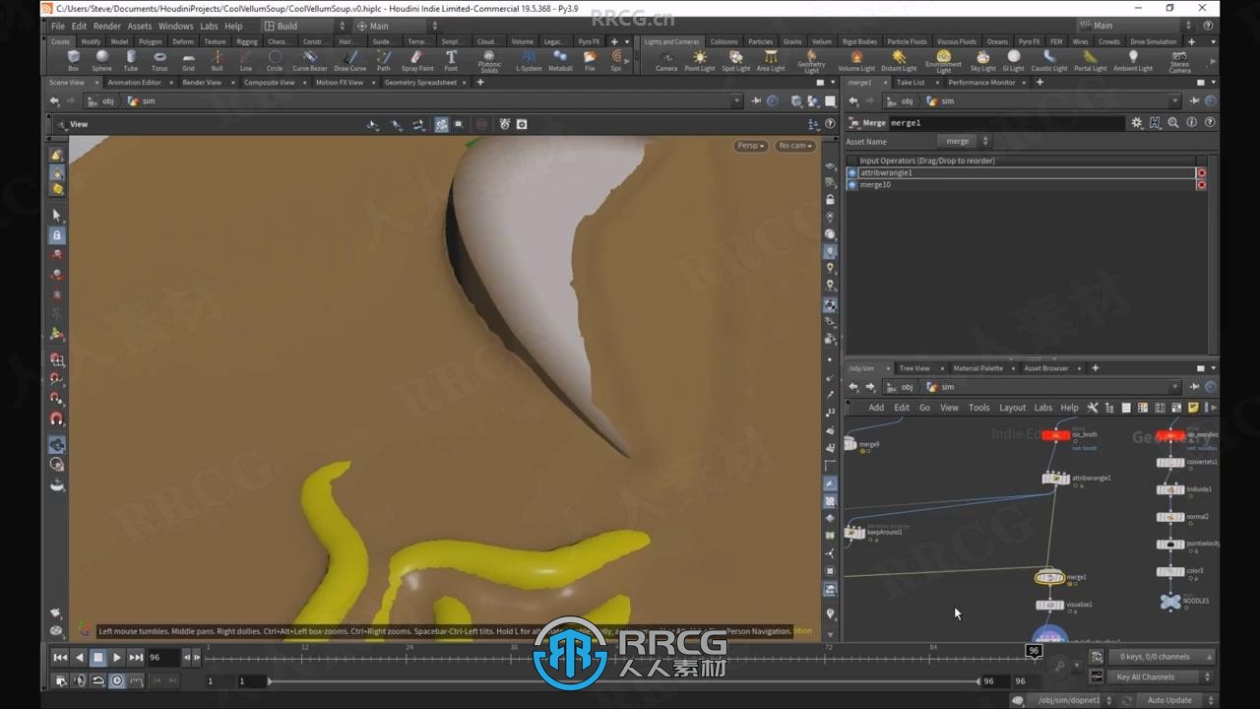Add a Metaball object
Image resolution: width=1260 pixels, height=709 pixels.
pyautogui.click(x=560, y=61)
